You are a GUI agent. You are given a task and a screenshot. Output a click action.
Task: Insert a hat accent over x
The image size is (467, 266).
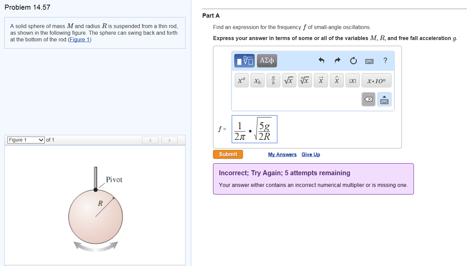(336, 80)
